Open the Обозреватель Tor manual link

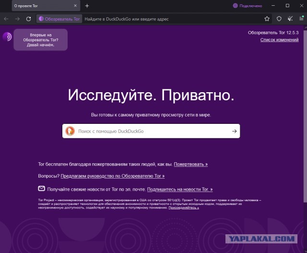(x=113, y=176)
